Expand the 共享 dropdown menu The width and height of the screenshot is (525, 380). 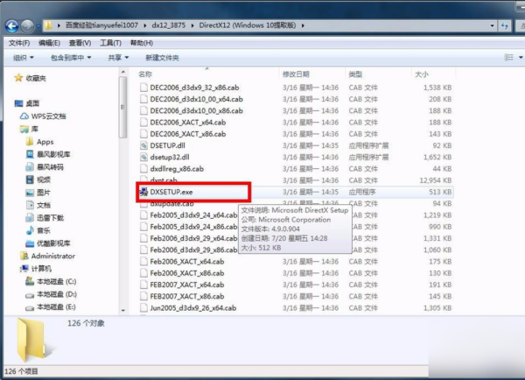point(117,57)
